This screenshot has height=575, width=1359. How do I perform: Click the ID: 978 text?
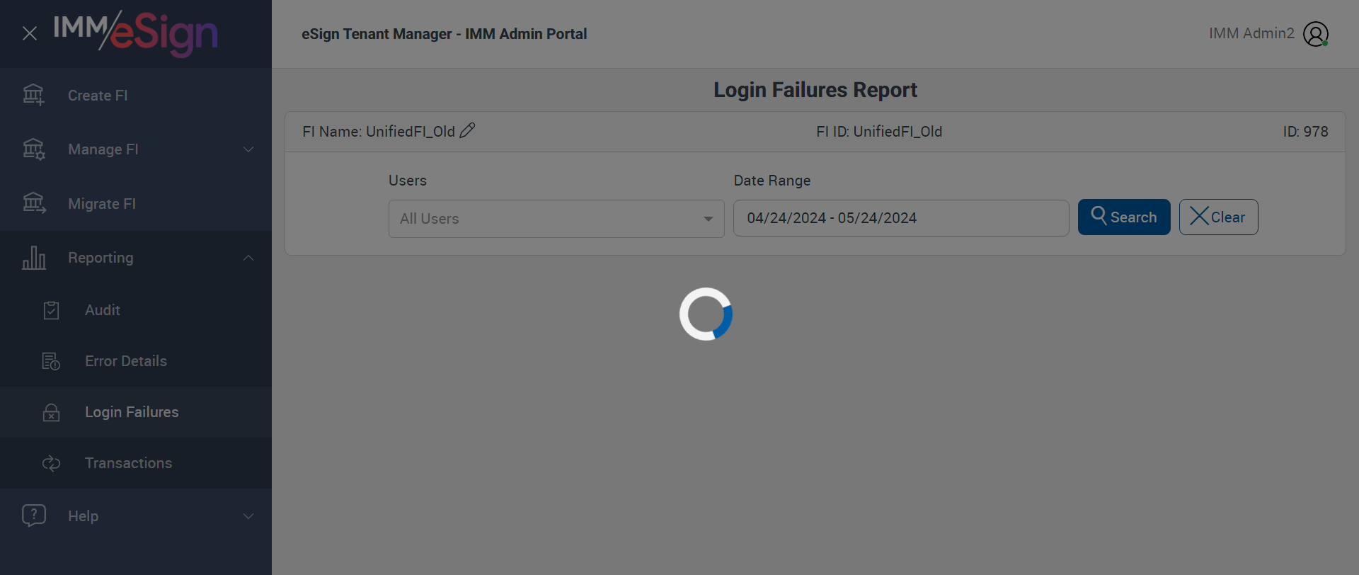pyautogui.click(x=1306, y=132)
